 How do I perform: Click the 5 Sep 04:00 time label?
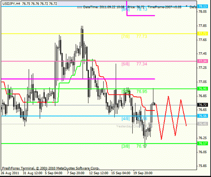[x=53, y=173]
